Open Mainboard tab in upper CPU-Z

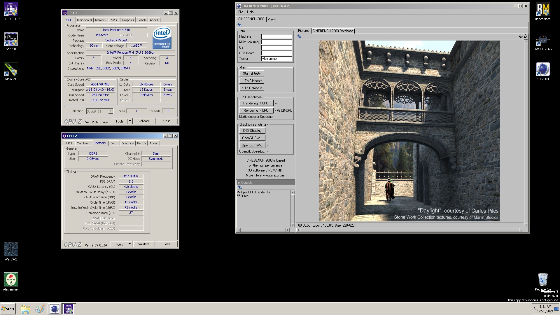pyautogui.click(x=84, y=20)
